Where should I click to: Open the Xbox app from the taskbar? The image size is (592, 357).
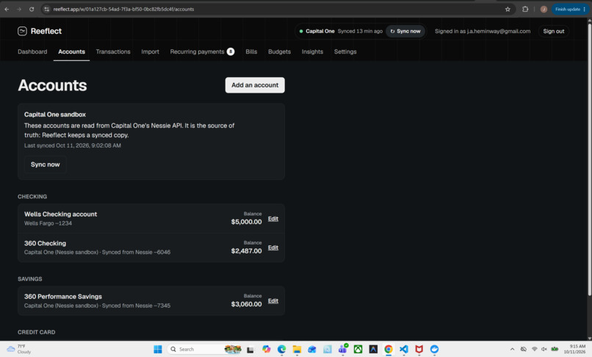coord(358,349)
